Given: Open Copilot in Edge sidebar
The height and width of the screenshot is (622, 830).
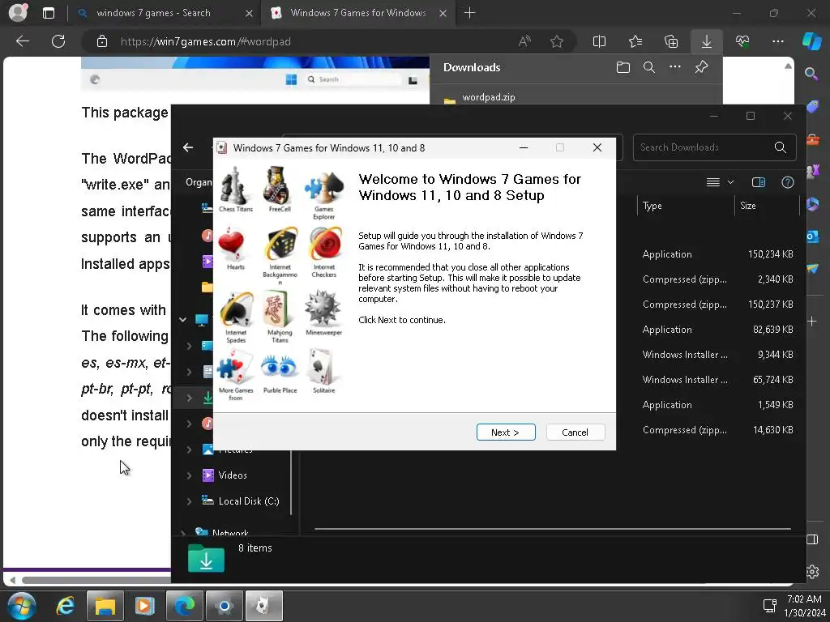Looking at the screenshot, I should [811, 41].
